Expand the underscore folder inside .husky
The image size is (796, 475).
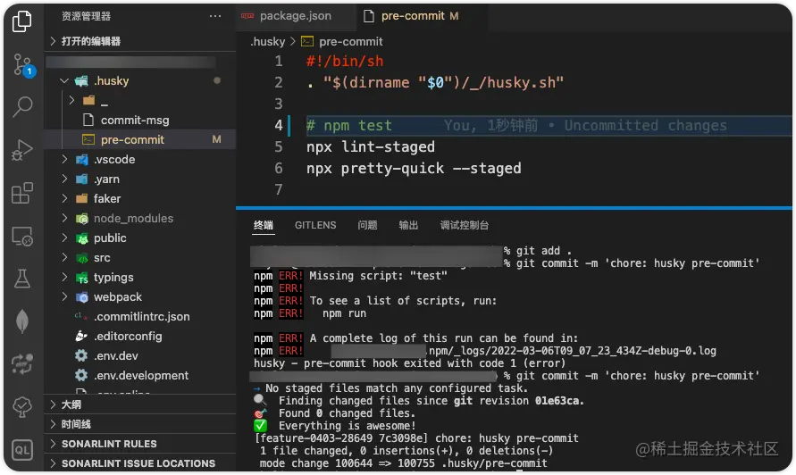[x=71, y=100]
